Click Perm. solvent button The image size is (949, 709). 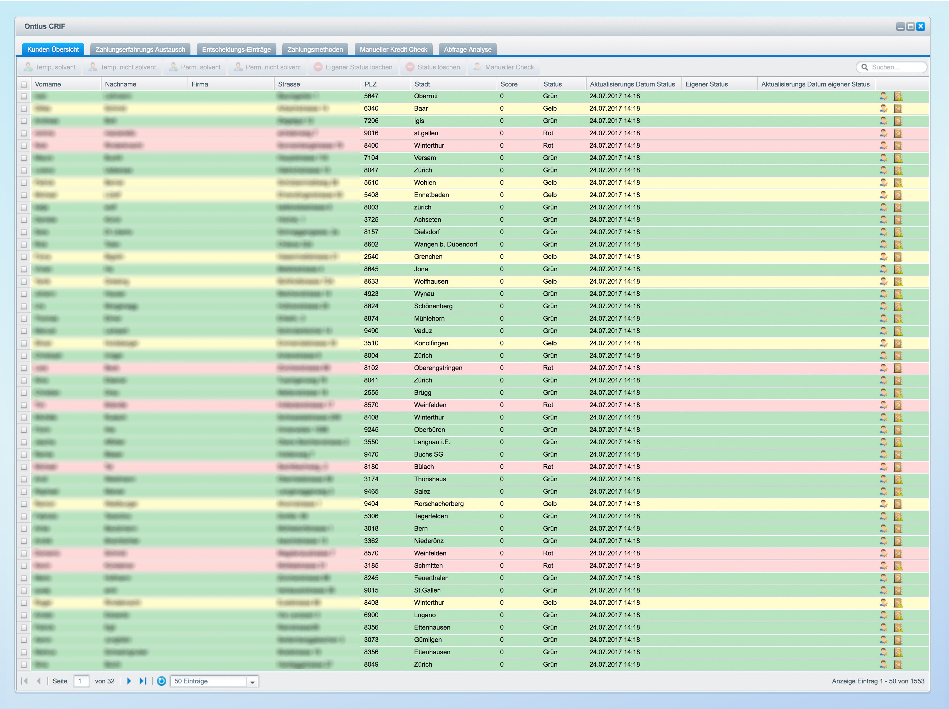(195, 67)
